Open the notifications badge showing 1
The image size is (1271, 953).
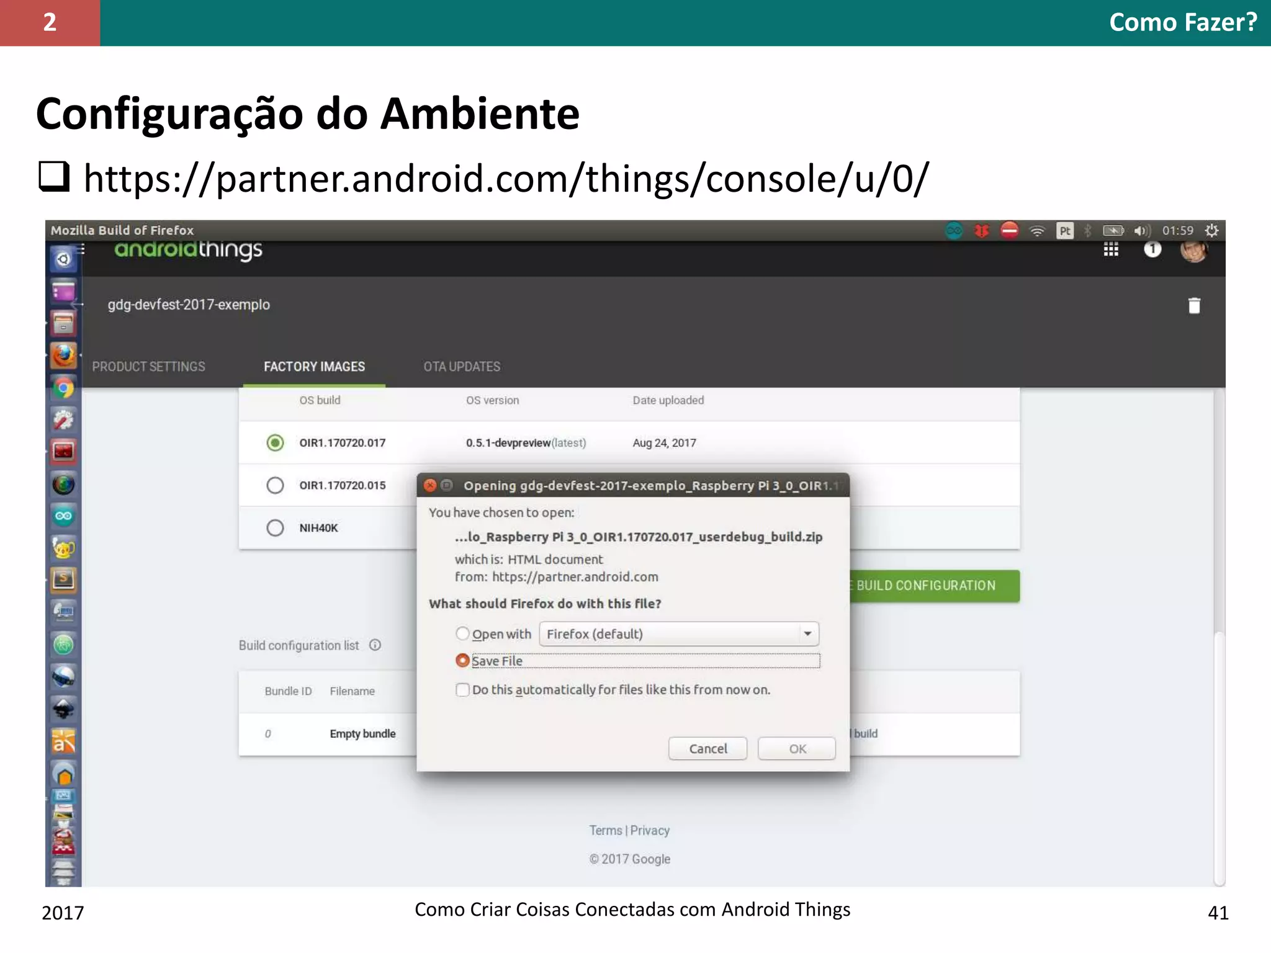tap(1152, 249)
